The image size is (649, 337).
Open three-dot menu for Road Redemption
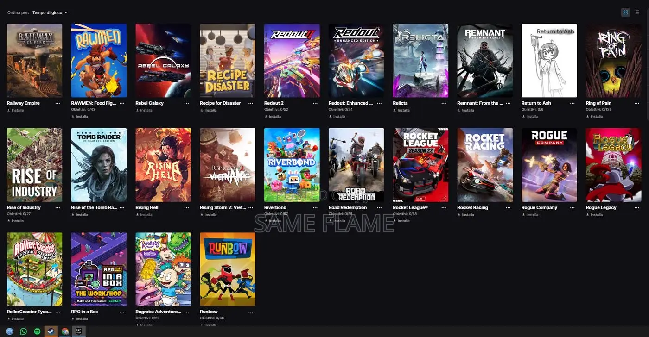click(x=380, y=208)
